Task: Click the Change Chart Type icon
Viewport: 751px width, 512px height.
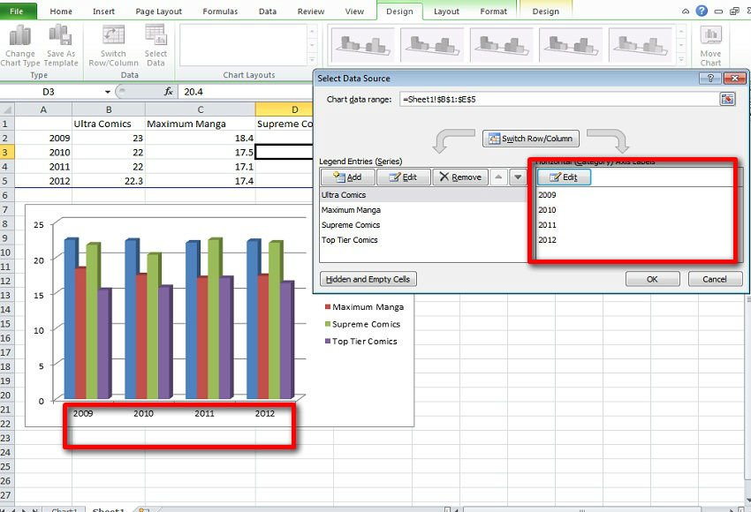Action: coord(20,36)
